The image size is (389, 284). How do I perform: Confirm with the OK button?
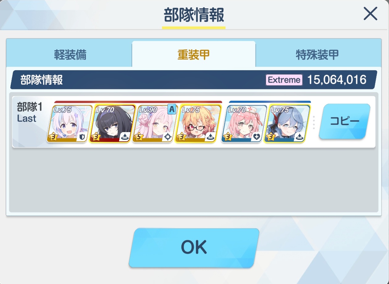[x=194, y=247]
